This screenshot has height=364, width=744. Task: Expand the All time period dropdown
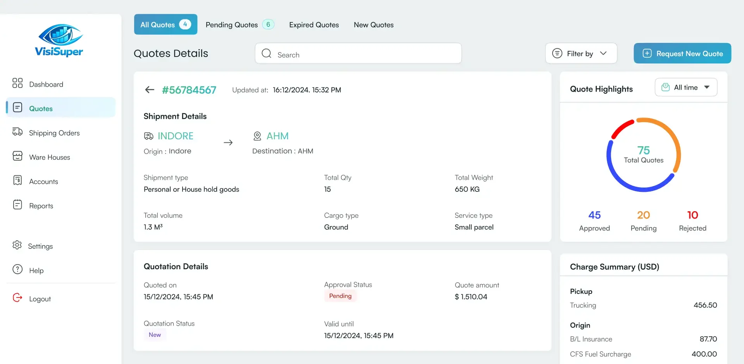(x=686, y=87)
